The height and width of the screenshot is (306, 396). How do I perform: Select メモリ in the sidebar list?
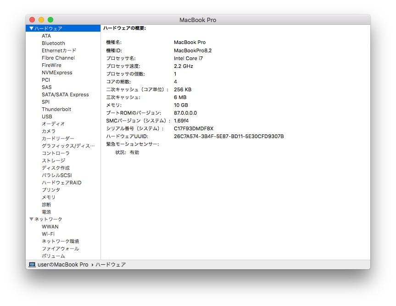coord(49,197)
